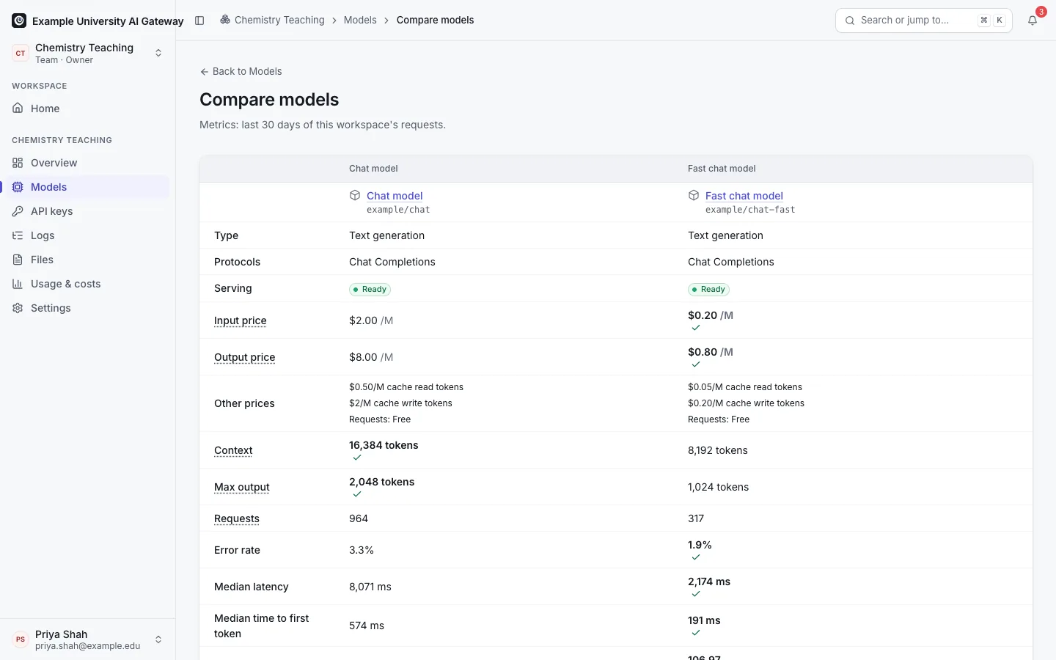The width and height of the screenshot is (1056, 660).
Task: Click the $8.00 /M output price
Action: click(x=371, y=357)
